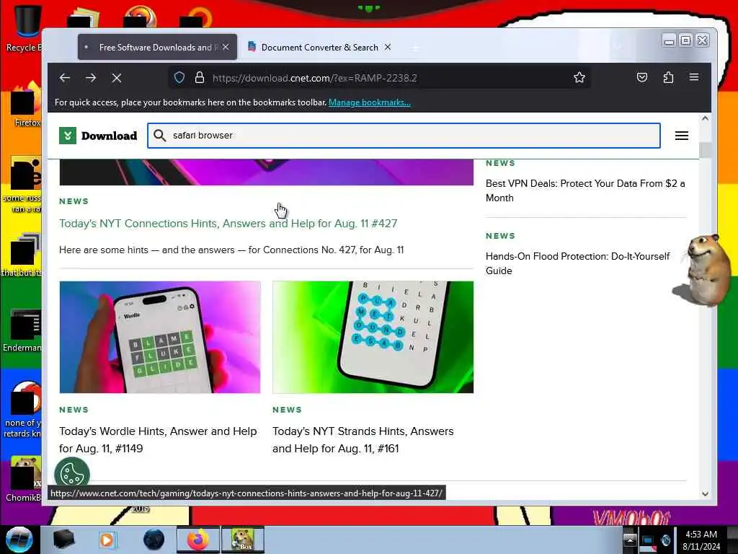Close the Document Converter & Search tab
The width and height of the screenshot is (738, 554).
tap(387, 47)
